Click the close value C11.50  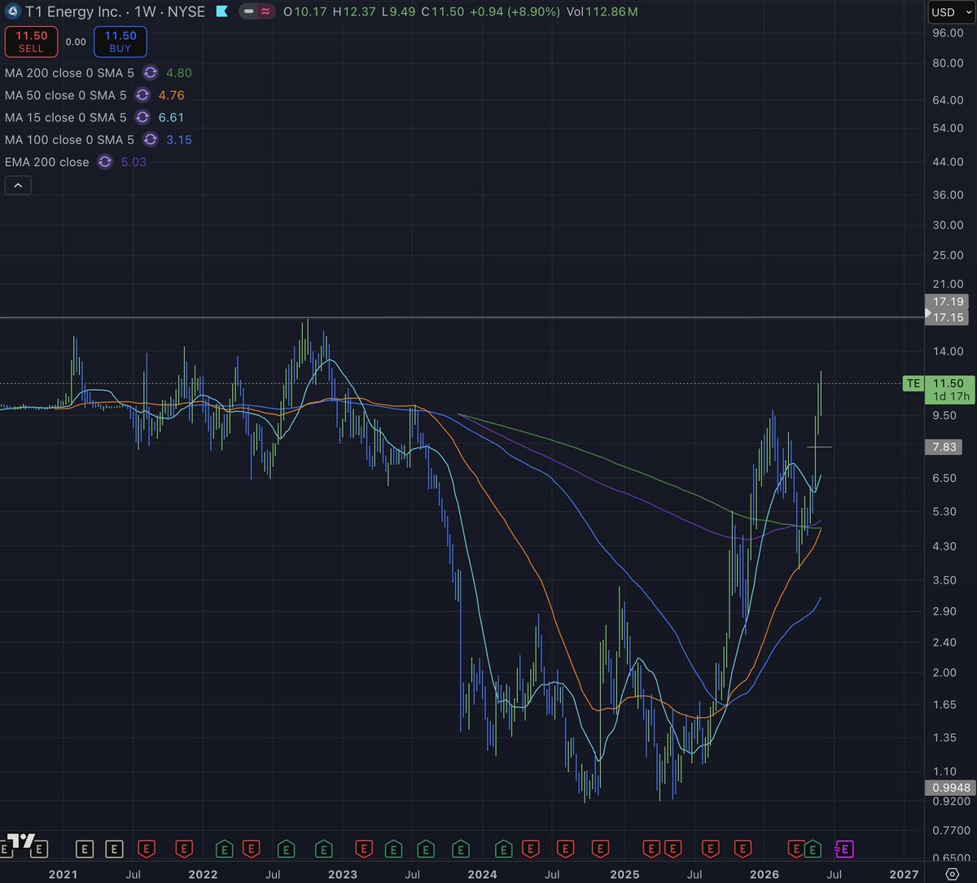tap(440, 12)
